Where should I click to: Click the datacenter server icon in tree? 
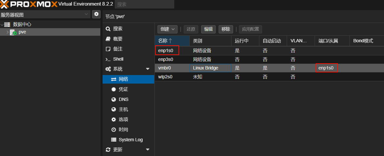pyautogui.click(x=7, y=25)
